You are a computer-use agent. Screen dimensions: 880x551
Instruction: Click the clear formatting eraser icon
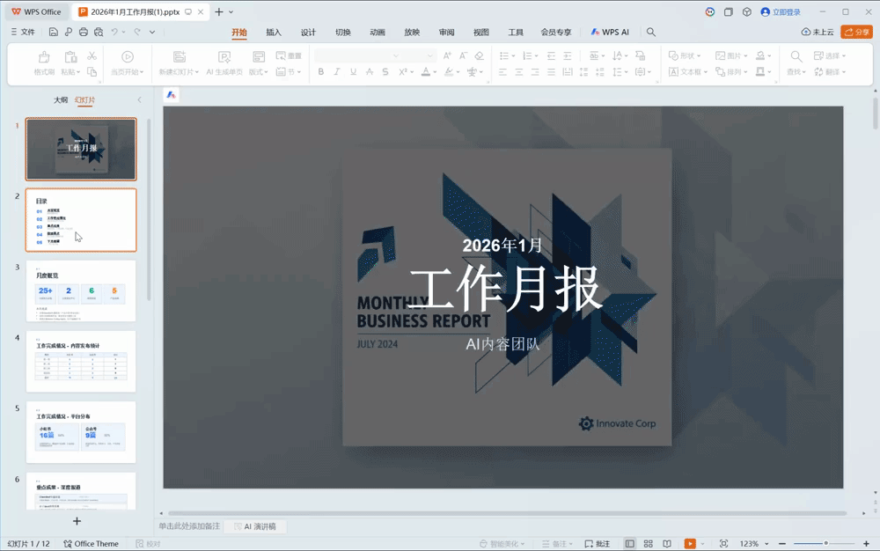point(480,55)
